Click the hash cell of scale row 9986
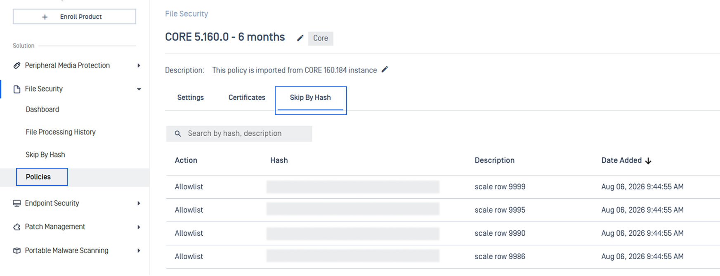Screen dimensions: 720x276 (353, 256)
